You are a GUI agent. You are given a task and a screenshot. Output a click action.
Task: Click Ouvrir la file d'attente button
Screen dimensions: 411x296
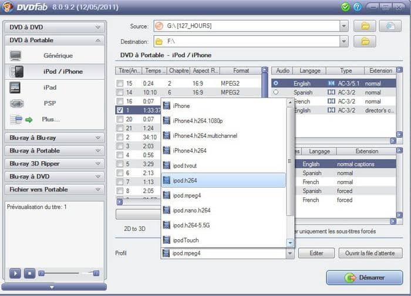(370, 253)
